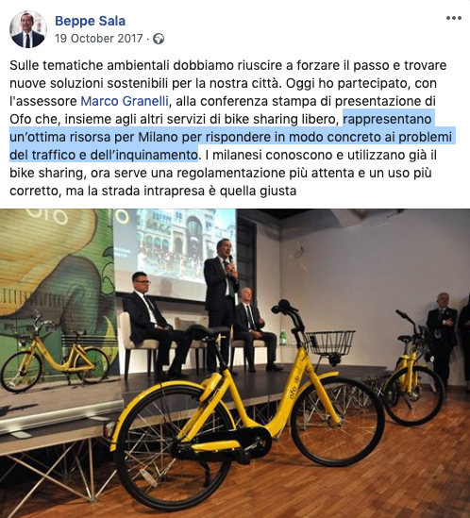The height and width of the screenshot is (518, 470).
Task: Open Beppe Sala's profile picture
Action: tap(27, 29)
